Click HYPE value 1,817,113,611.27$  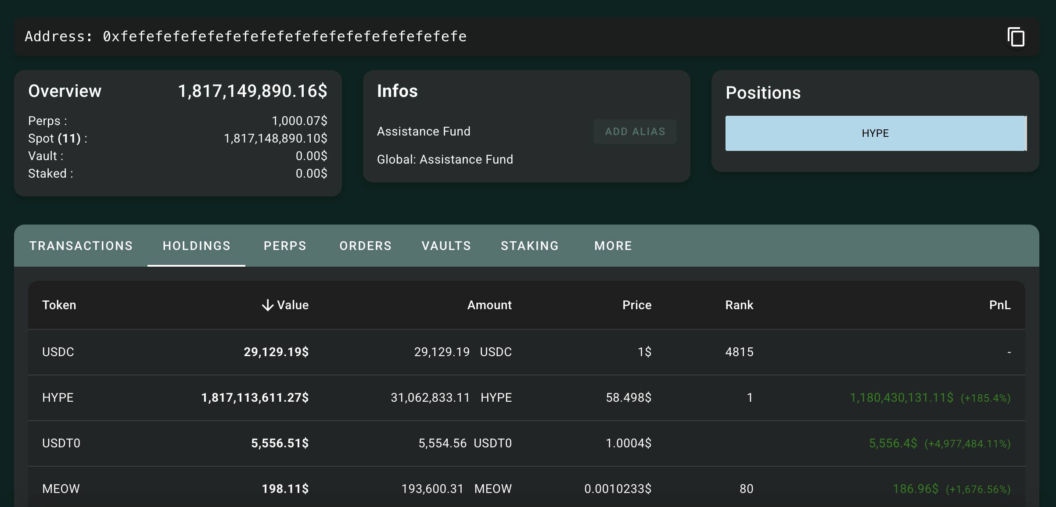coord(255,398)
